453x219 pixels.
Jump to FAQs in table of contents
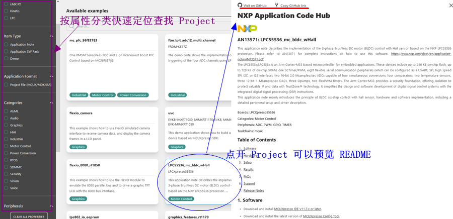pyautogui.click(x=247, y=176)
